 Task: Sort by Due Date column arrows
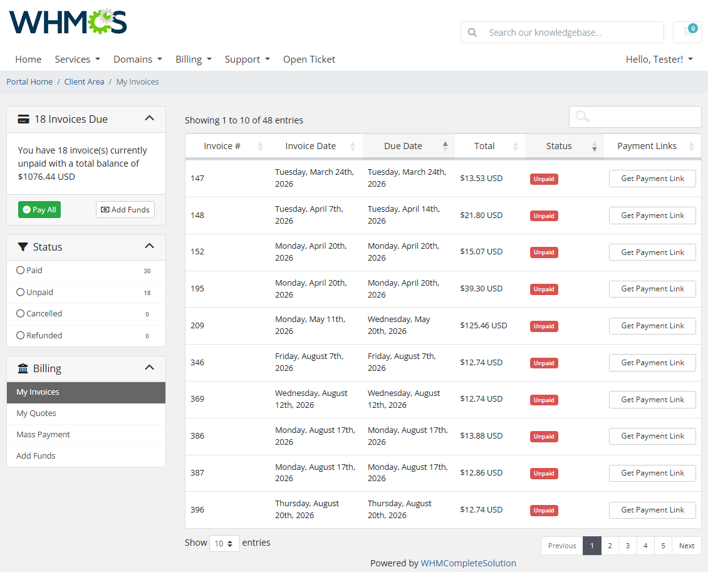tap(445, 146)
